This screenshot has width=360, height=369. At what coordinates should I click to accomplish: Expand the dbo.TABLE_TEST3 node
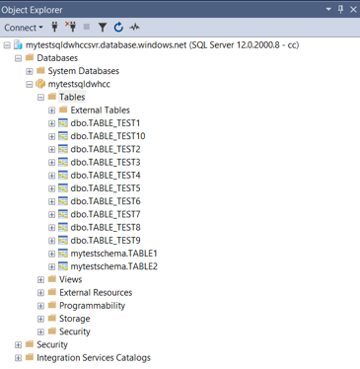tap(51, 163)
